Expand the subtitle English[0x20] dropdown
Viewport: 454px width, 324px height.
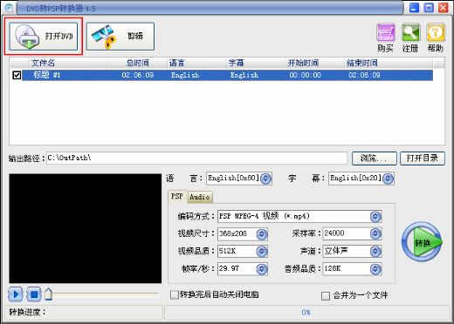[388, 179]
